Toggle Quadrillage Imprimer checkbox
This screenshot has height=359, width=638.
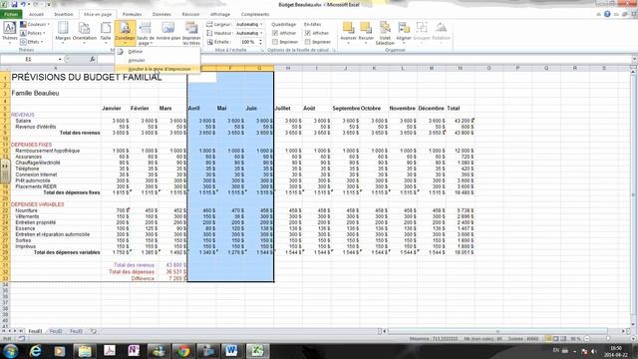coord(275,42)
